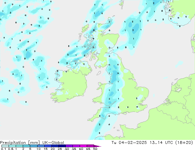
Task: Click the 0.1–0.5 mm legend color swatch
Action: (x=5, y=146)
